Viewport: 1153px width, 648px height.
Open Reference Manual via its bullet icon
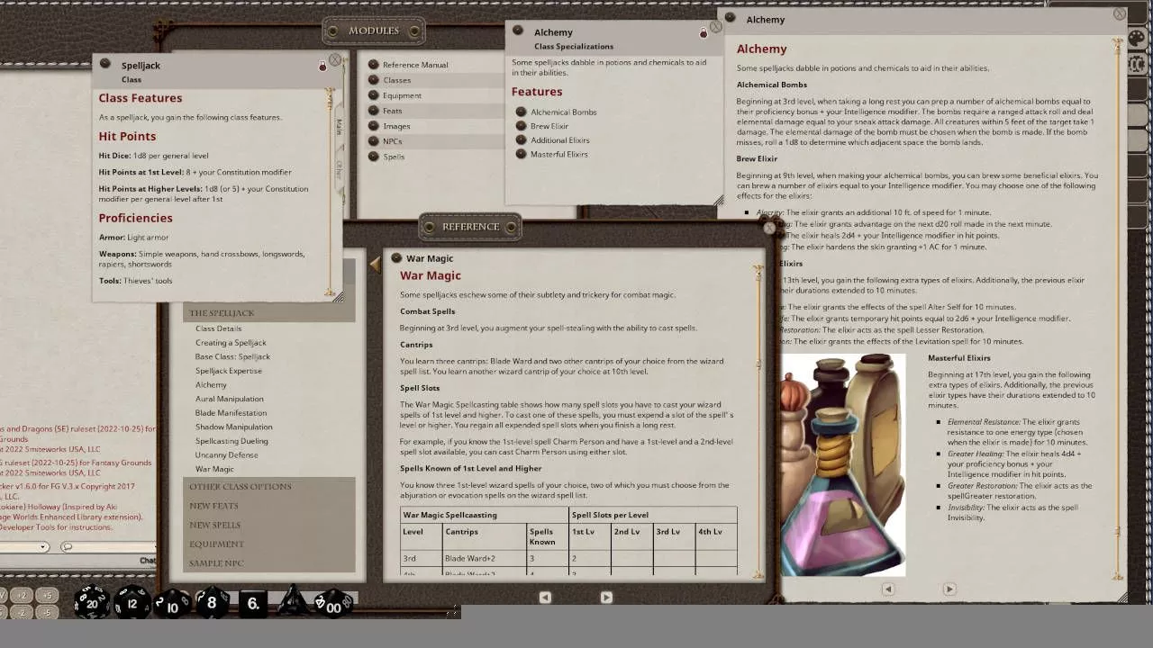point(374,65)
